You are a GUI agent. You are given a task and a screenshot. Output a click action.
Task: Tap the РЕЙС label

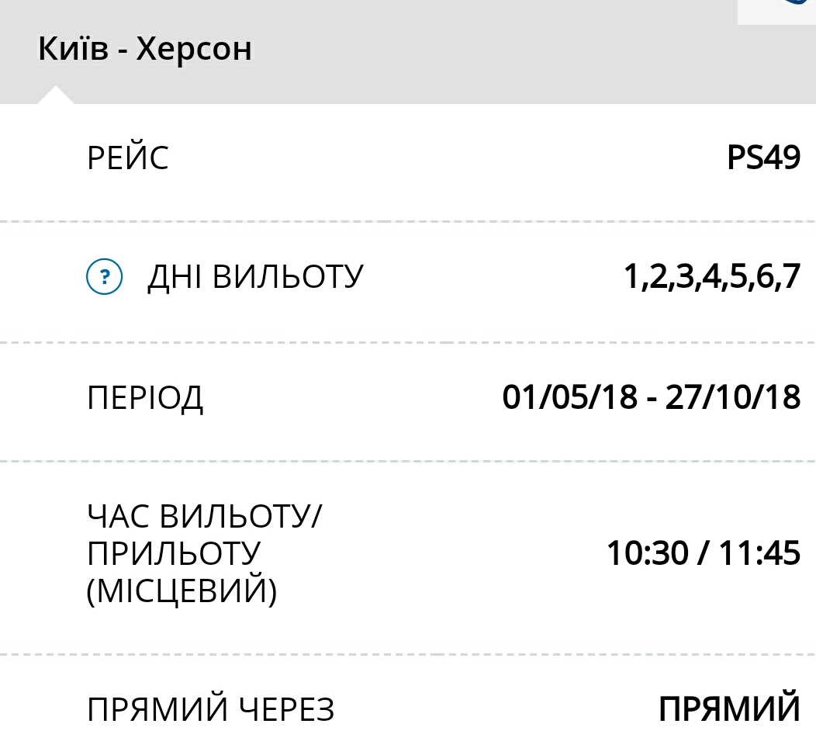(128, 159)
